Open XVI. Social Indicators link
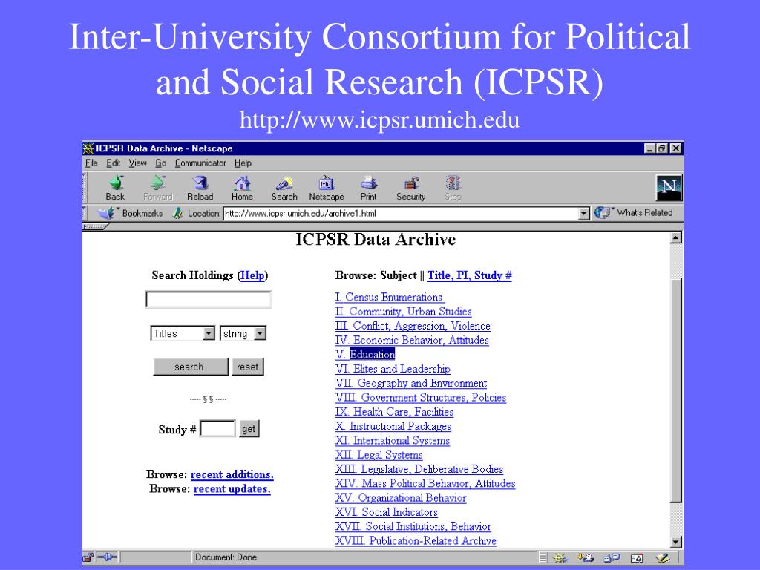Screen dimensions: 760x570 (386, 512)
